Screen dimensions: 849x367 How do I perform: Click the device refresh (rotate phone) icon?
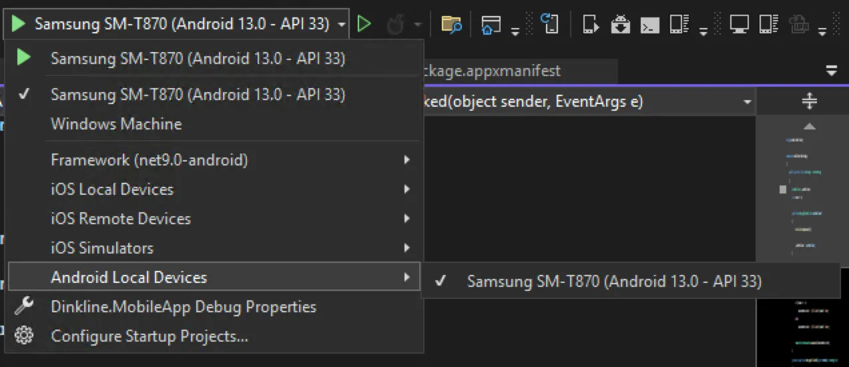click(x=549, y=24)
